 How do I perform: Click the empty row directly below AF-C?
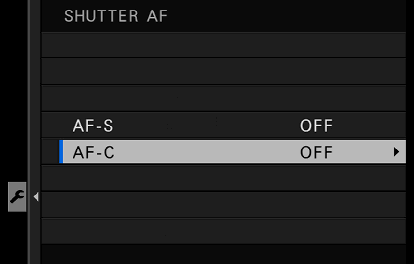click(x=223, y=178)
